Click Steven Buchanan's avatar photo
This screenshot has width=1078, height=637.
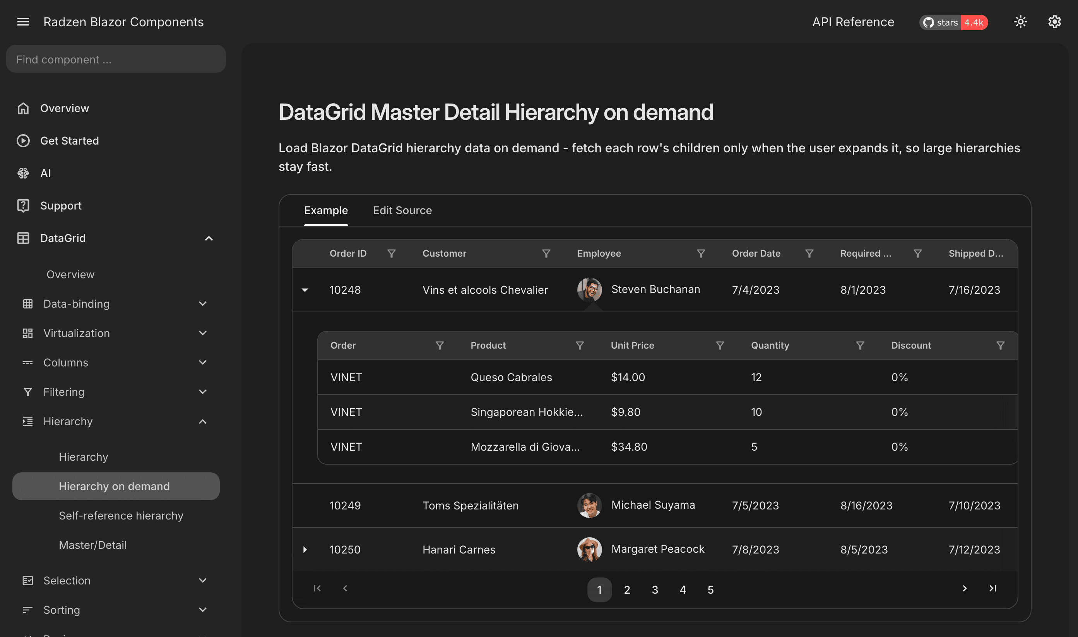tap(589, 290)
